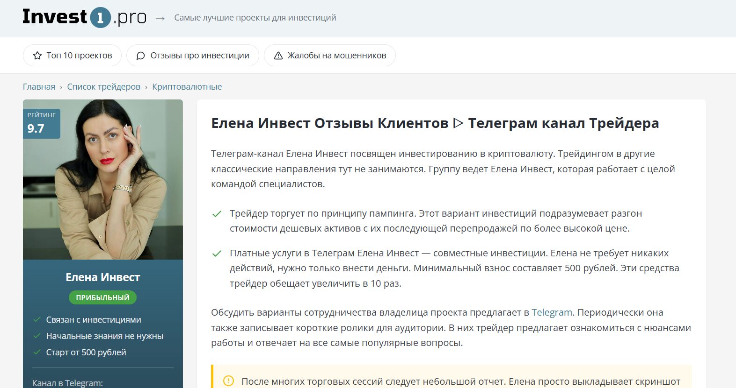Viewport: 736px width, 388px height.
Task: Click the checkmark beside Связан с инвестициями
Action: tap(37, 320)
